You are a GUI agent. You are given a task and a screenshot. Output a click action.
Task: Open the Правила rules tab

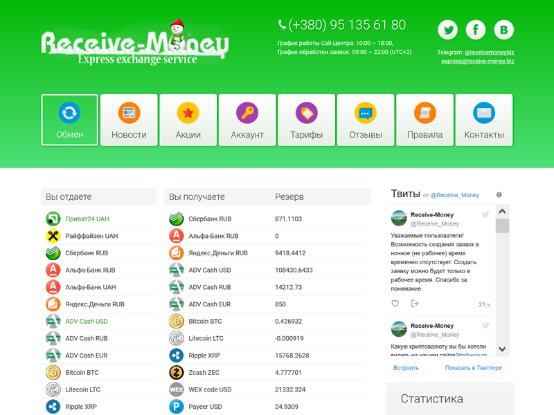pyautogui.click(x=425, y=120)
